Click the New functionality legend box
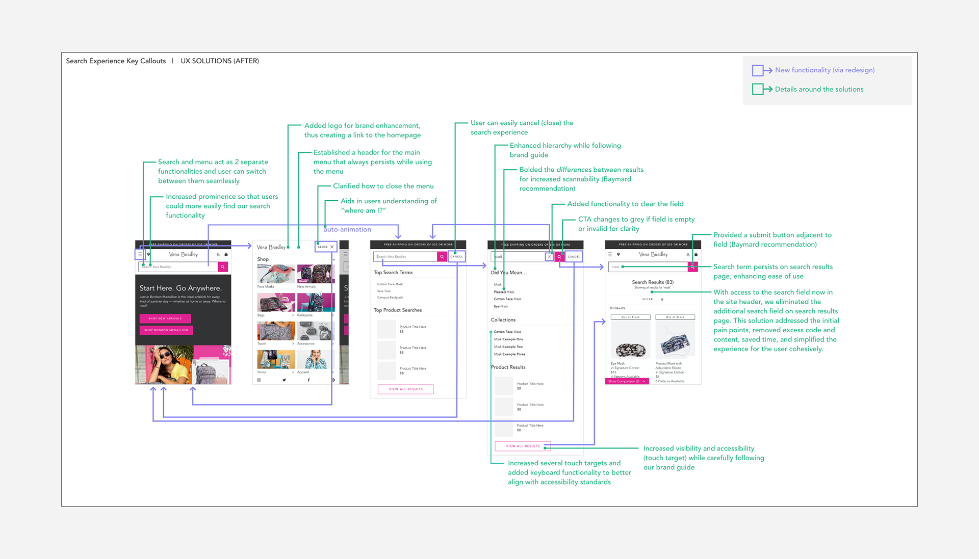979x559 pixels. coord(758,70)
